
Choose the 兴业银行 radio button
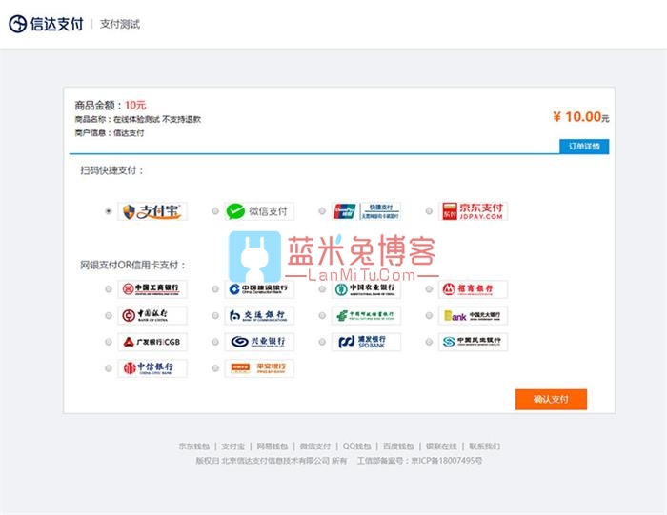click(215, 342)
